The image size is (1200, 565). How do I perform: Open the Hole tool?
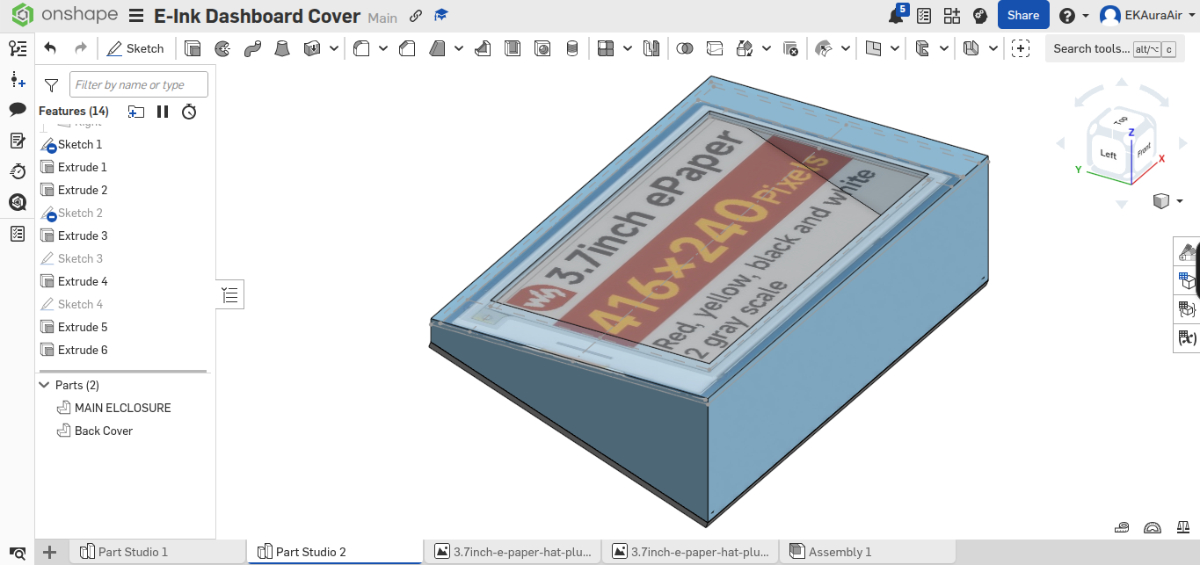point(542,48)
